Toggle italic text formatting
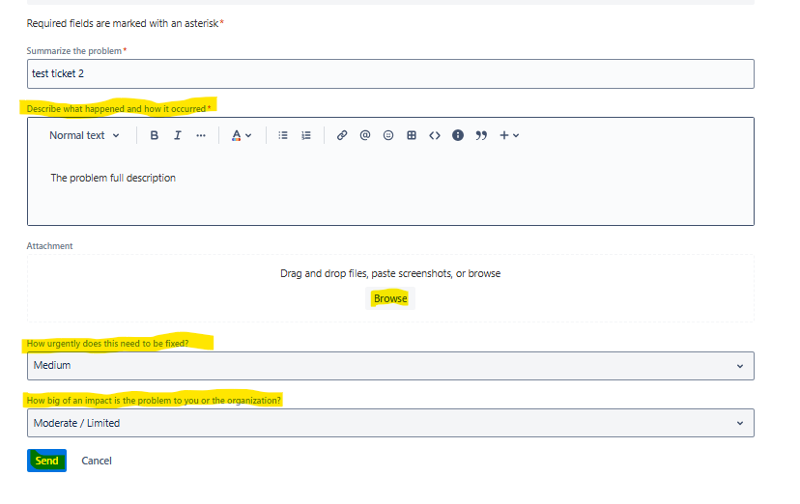The height and width of the screenshot is (504, 800). point(178,136)
